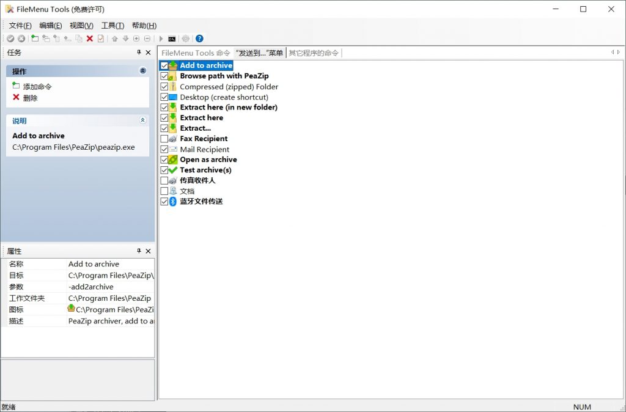Close the 任务 panel

pyautogui.click(x=148, y=53)
